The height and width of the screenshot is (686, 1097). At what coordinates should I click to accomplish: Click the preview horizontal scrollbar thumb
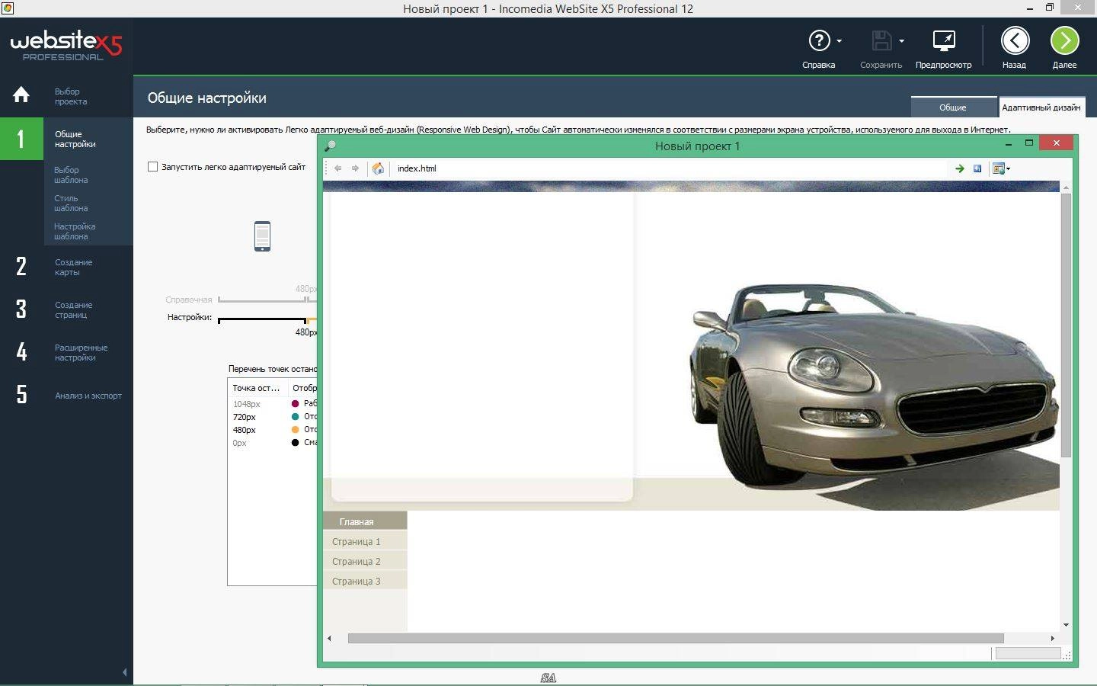(676, 638)
